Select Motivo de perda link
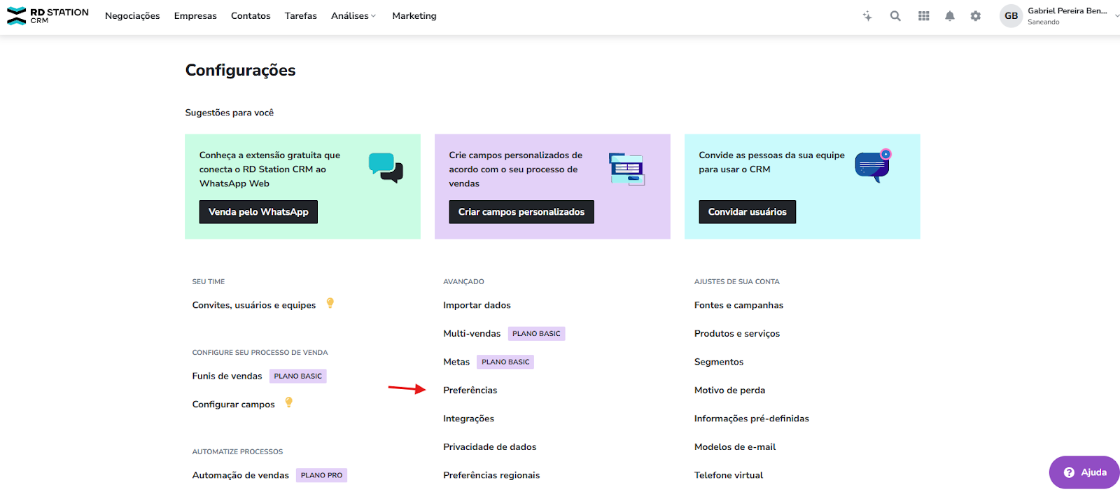Image resolution: width=1120 pixels, height=499 pixels. pyautogui.click(x=729, y=391)
